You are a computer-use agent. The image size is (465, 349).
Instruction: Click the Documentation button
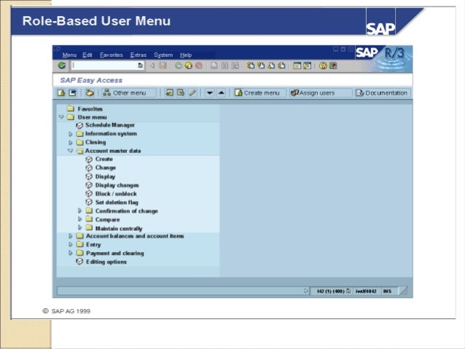point(382,93)
